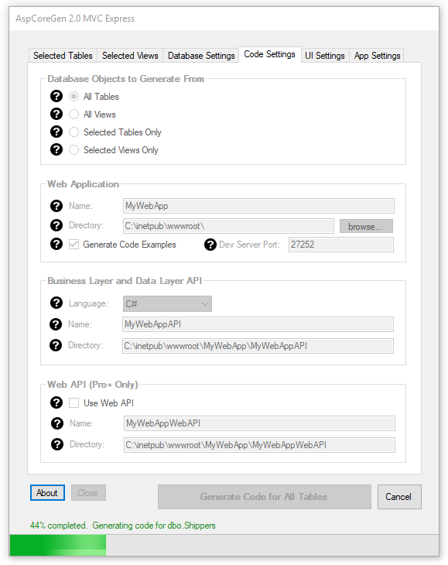The image size is (448, 565).
Task: Choose the Selected Tables Only option
Action: point(74,132)
